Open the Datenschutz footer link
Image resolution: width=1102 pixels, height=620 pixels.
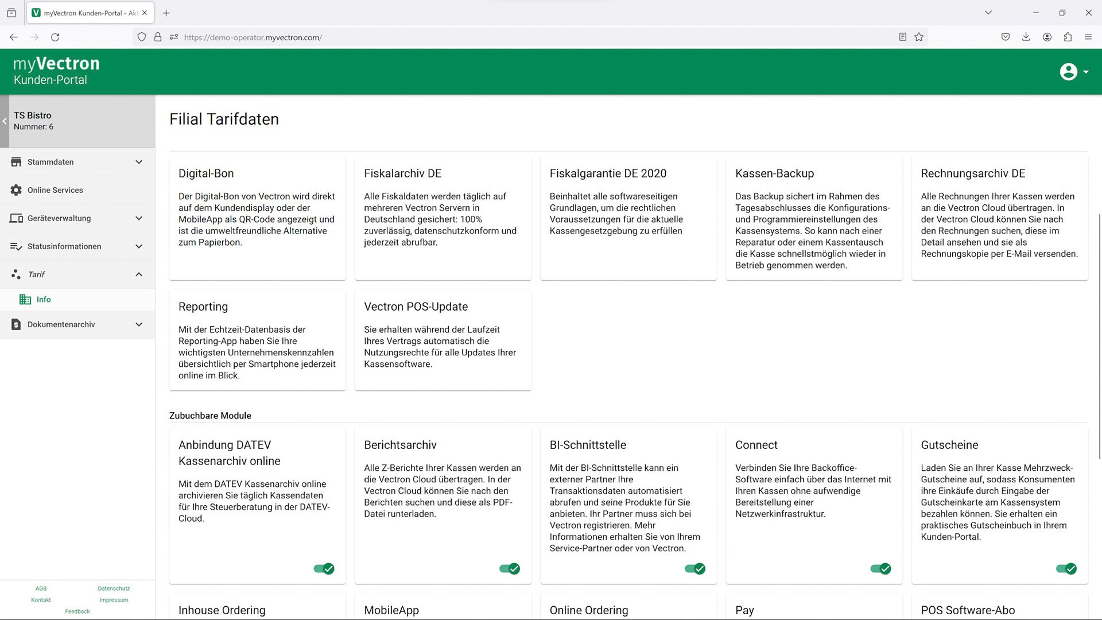pos(114,588)
